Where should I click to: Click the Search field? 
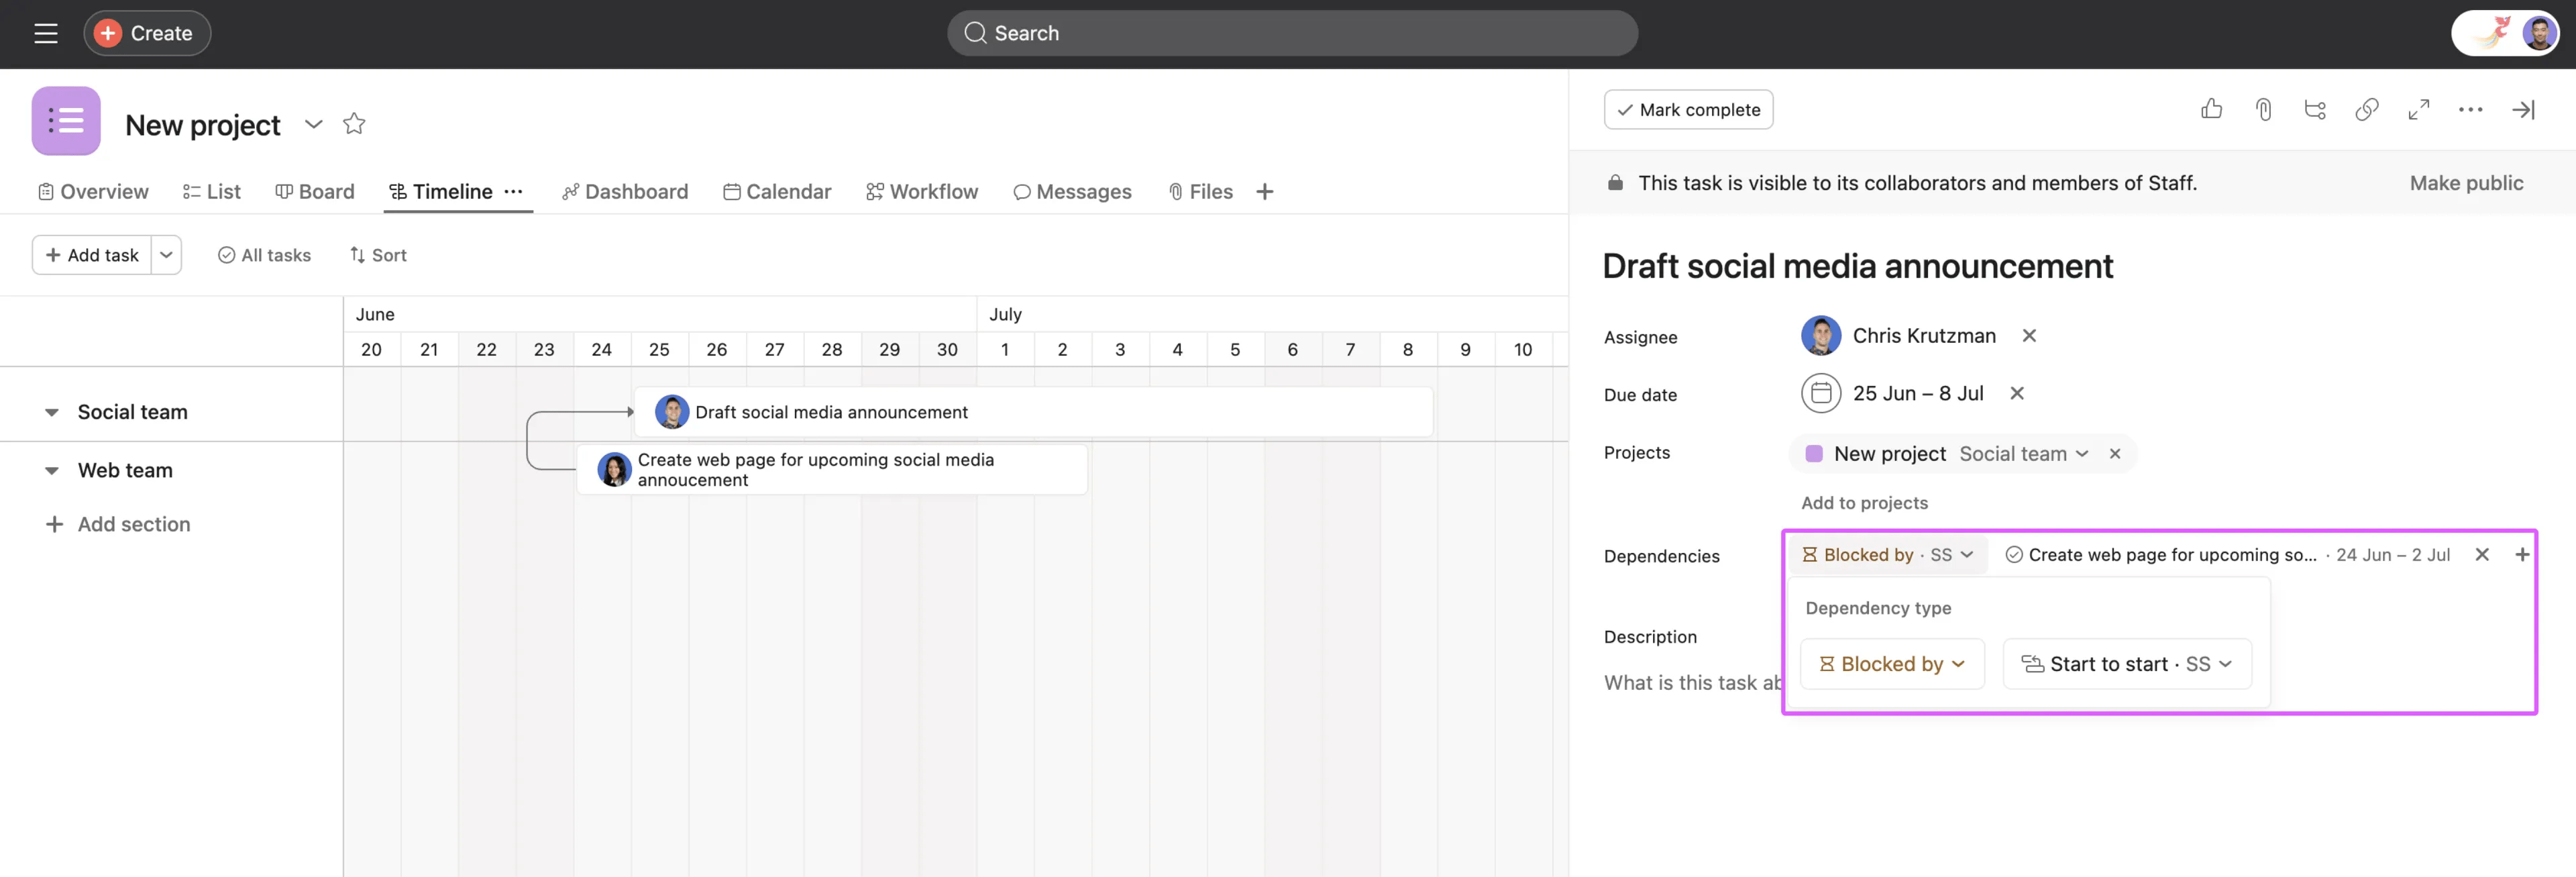(x=1292, y=33)
